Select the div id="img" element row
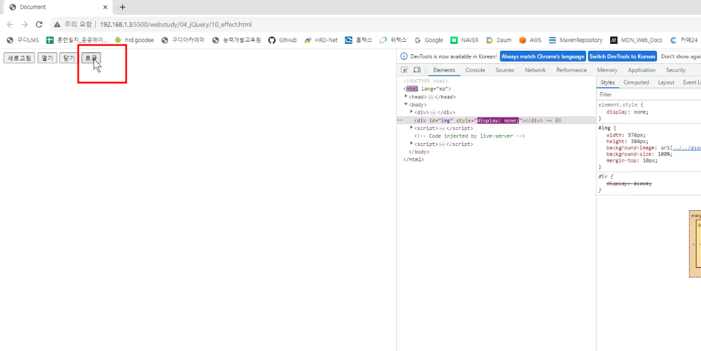 pos(497,120)
